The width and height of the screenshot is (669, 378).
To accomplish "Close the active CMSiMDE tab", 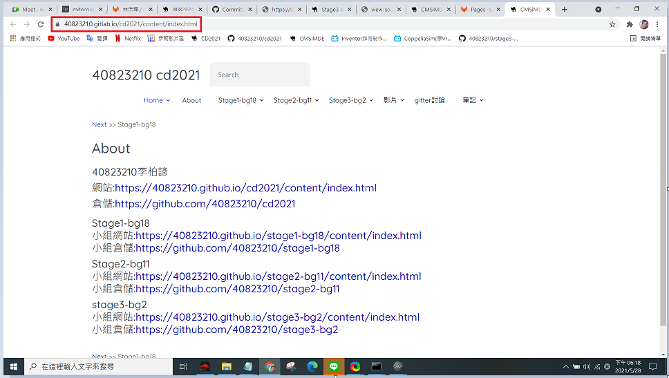I will coord(548,10).
